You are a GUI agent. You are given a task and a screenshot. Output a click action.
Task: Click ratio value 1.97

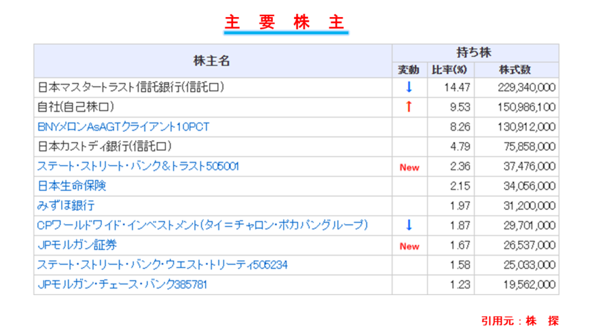460,205
